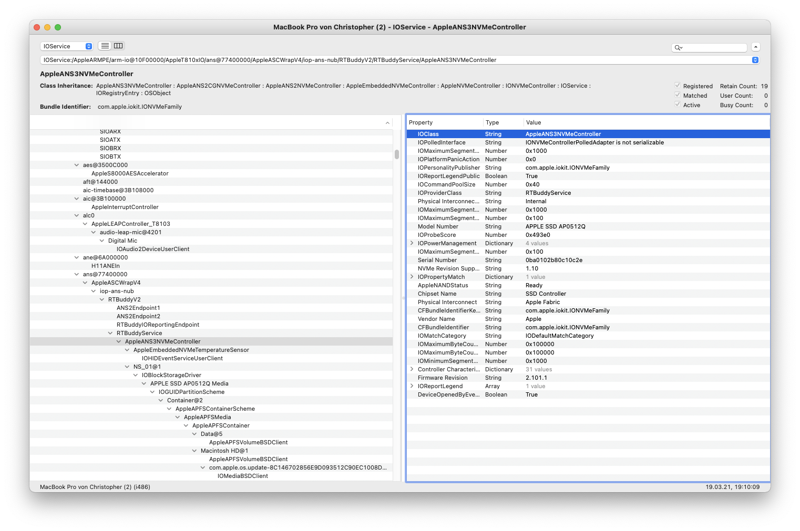The height and width of the screenshot is (531, 800).
Task: Select the Serial Number property row
Action: point(588,260)
